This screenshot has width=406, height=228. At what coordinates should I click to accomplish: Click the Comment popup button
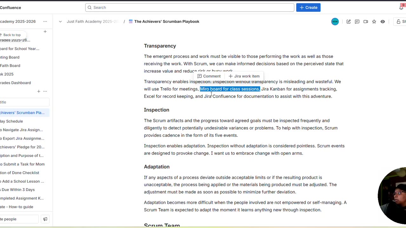(x=209, y=76)
